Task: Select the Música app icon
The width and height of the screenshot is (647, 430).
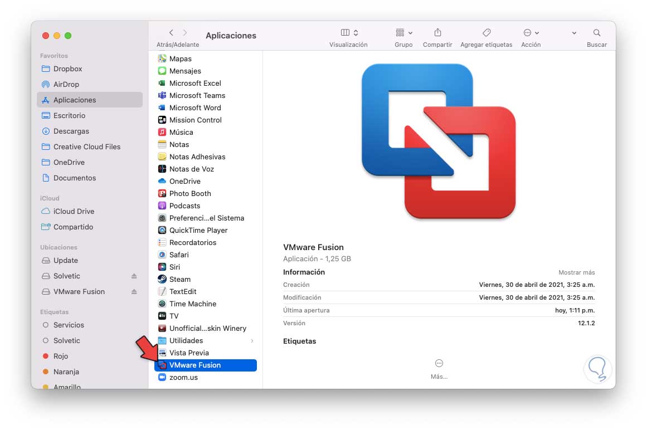Action: pyautogui.click(x=162, y=133)
